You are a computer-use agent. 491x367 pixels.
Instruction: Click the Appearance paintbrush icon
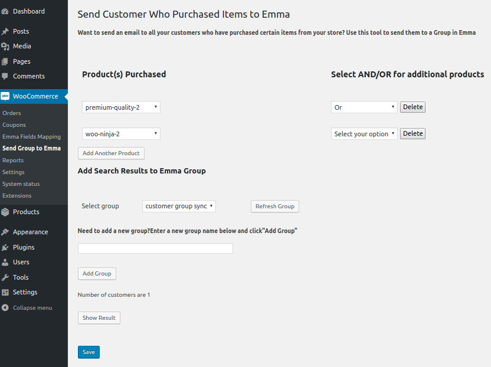(5, 232)
